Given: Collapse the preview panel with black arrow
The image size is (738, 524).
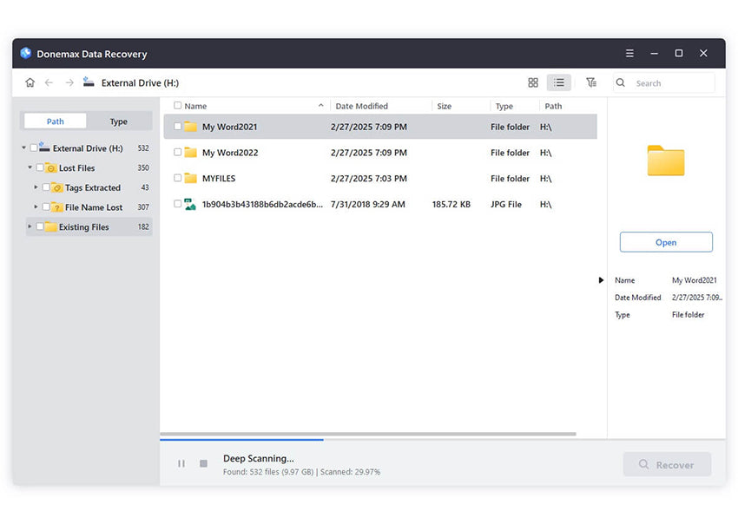Looking at the screenshot, I should click(601, 280).
